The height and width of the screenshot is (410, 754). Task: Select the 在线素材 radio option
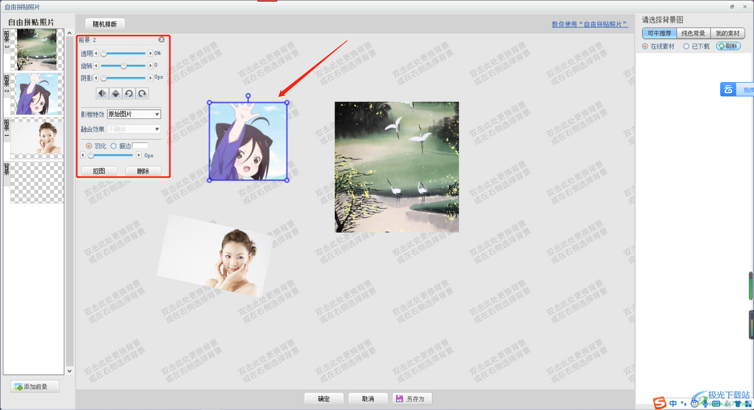tap(645, 46)
